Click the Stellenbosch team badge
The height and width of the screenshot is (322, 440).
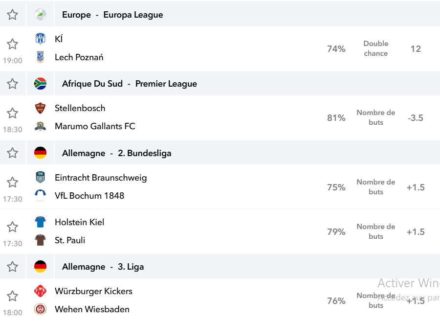click(x=40, y=108)
